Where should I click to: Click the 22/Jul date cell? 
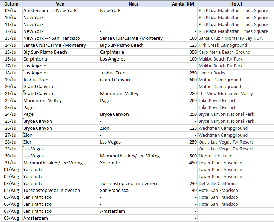click(11, 101)
